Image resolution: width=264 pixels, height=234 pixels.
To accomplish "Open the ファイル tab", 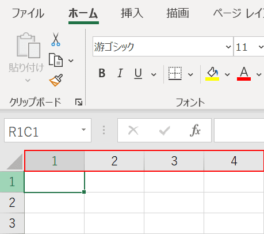I will 28,13.
